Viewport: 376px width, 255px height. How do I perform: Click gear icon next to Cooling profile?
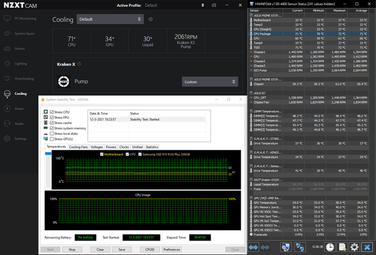[x=150, y=19]
